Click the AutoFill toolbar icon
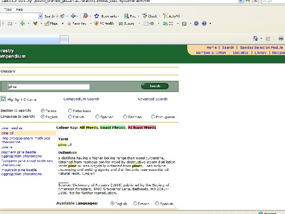 click(x=165, y=16)
